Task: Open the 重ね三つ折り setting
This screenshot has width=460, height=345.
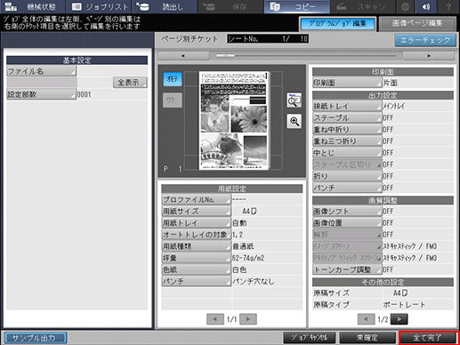Action: click(347, 141)
